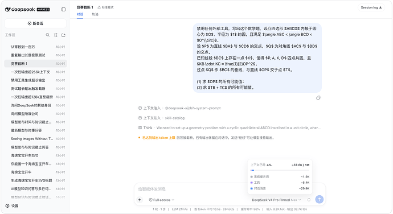This screenshot has width=393, height=214.
Task: Click the ~37.6K / 1M context value
Action: click(x=300, y=165)
